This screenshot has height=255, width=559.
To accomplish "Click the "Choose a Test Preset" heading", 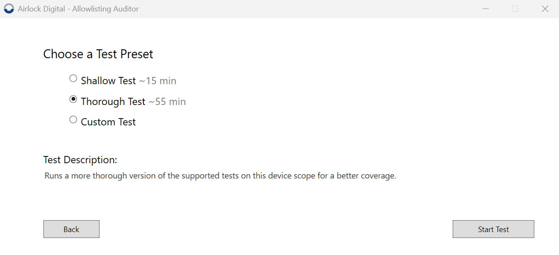I will click(98, 54).
